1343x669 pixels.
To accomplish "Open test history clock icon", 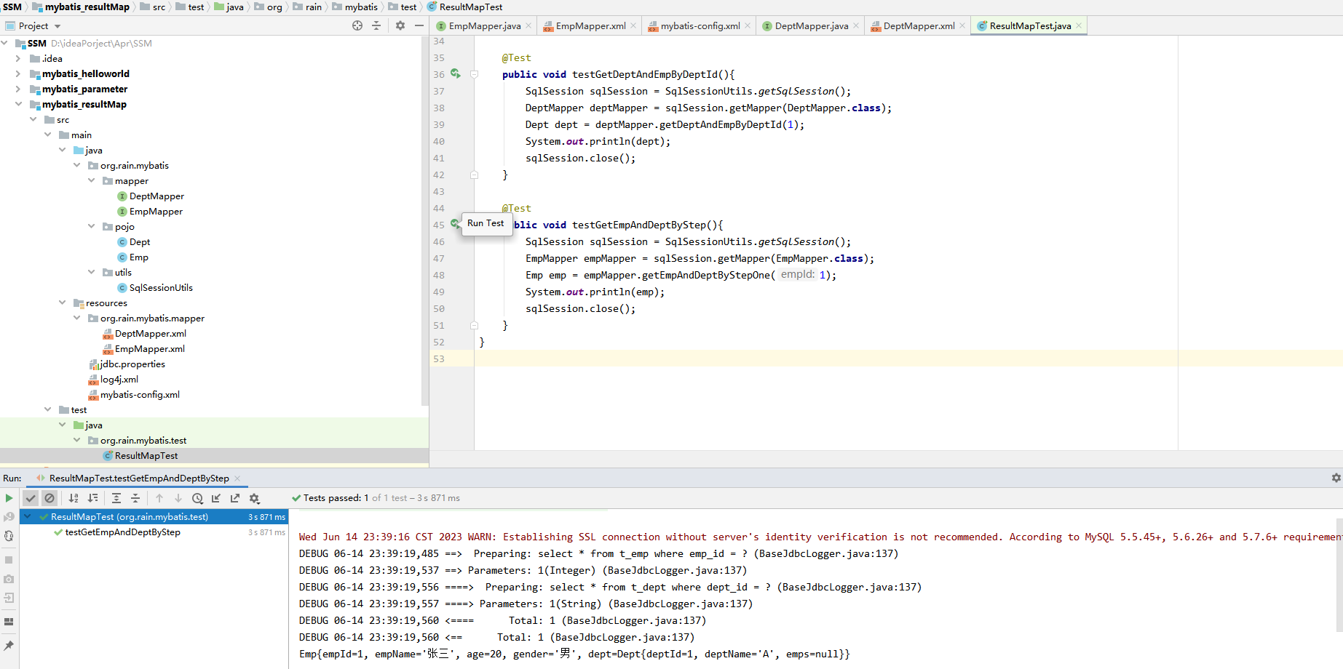I will [197, 498].
